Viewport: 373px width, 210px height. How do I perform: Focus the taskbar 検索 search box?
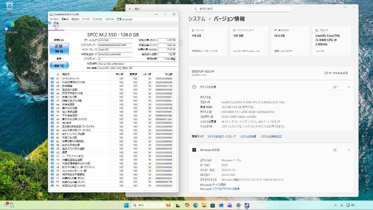coord(152,205)
